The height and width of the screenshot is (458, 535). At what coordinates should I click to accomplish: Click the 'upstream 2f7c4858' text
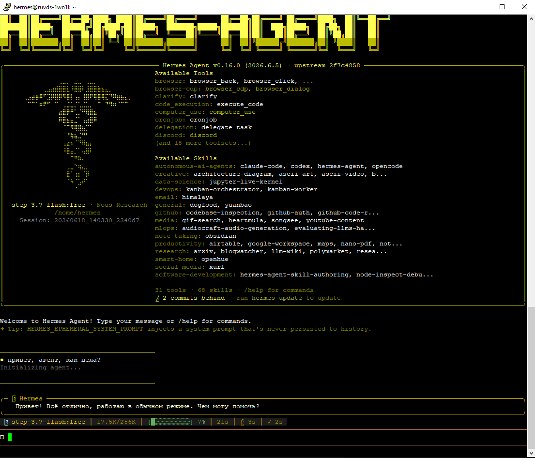[x=327, y=65]
